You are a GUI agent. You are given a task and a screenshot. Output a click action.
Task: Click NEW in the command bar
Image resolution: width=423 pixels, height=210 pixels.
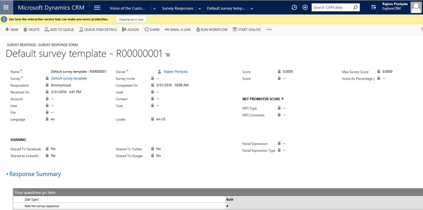point(12,29)
